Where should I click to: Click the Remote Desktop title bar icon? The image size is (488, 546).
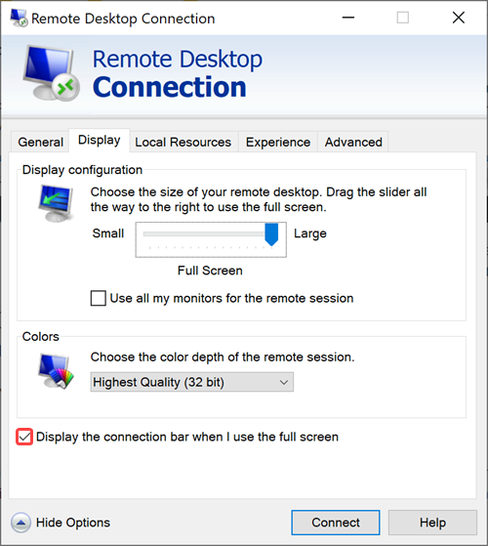19,19
